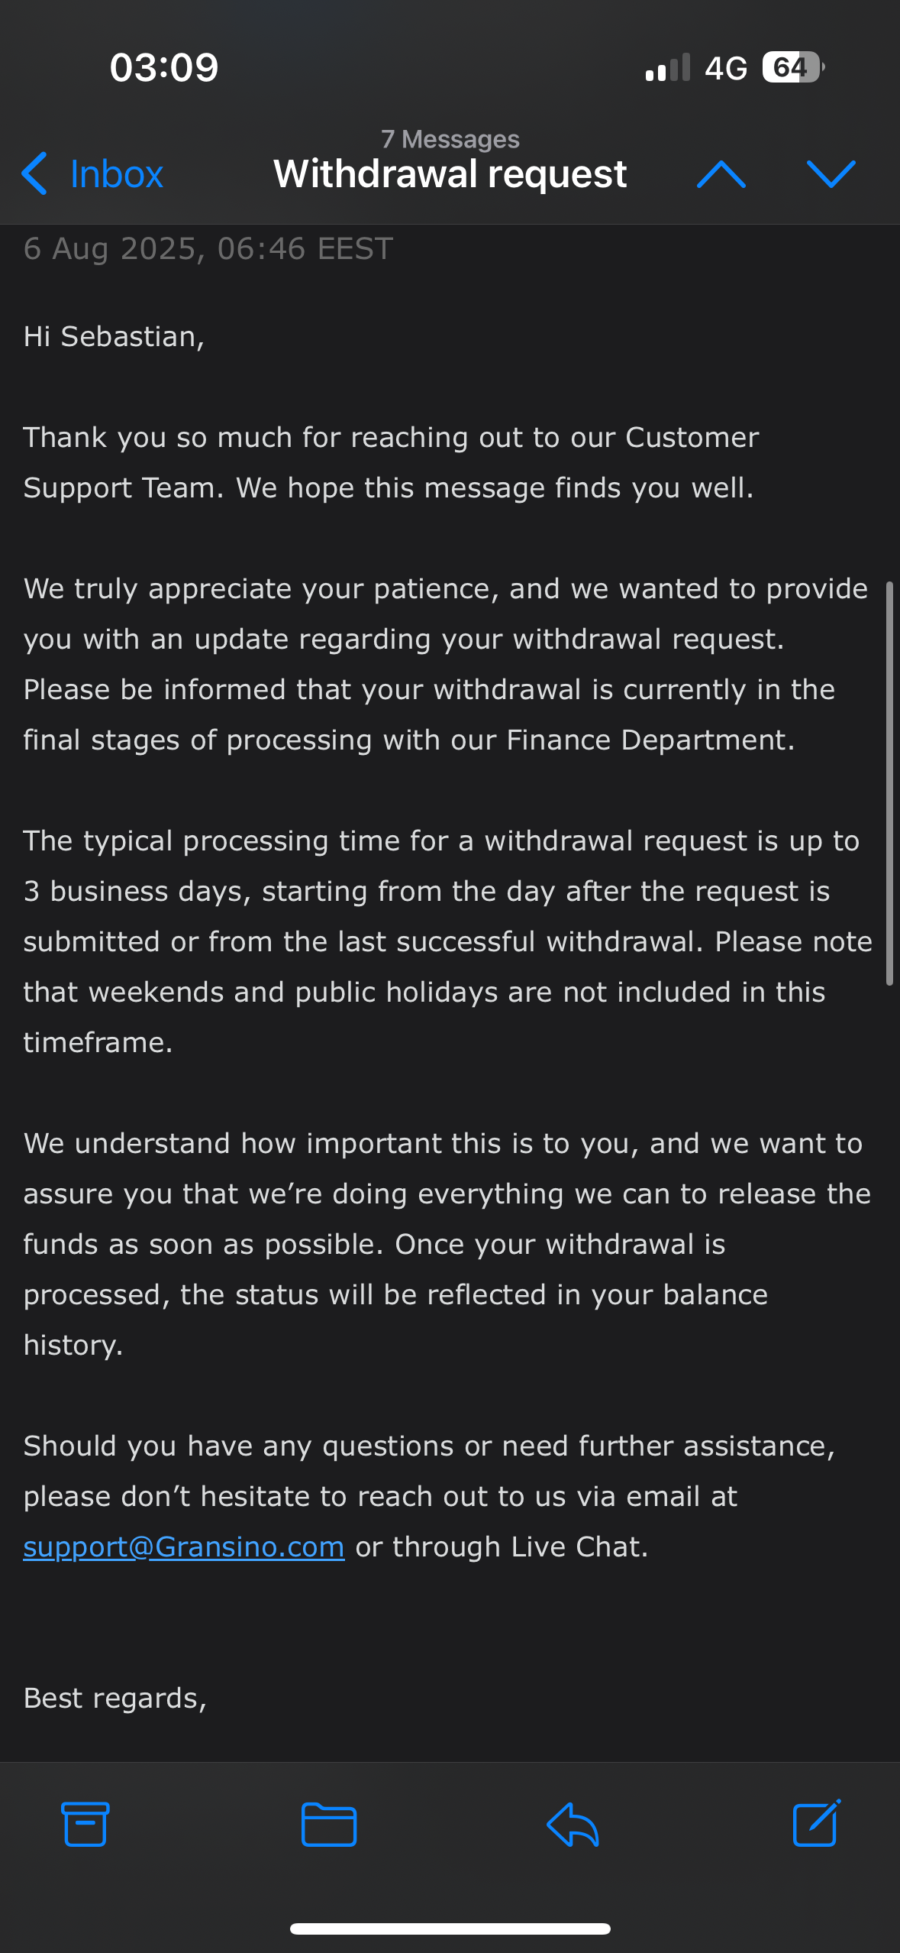Open the move-to-folder icon
The width and height of the screenshot is (900, 1953).
pyautogui.click(x=329, y=1824)
